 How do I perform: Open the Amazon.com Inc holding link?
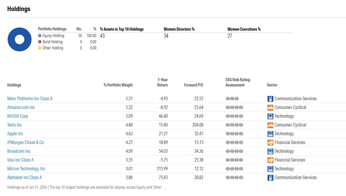click(21, 107)
